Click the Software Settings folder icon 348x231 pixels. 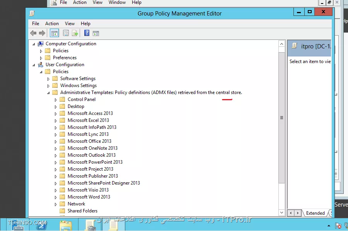click(55, 79)
